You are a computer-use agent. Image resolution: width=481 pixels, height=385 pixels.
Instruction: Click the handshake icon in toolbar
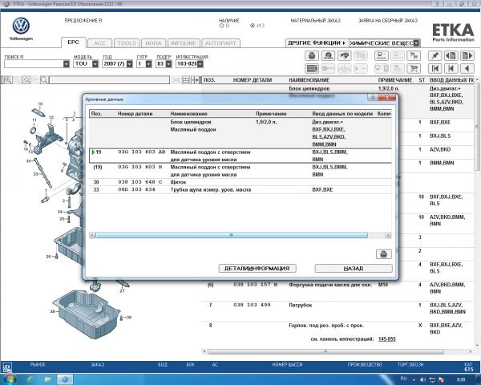click(x=344, y=56)
